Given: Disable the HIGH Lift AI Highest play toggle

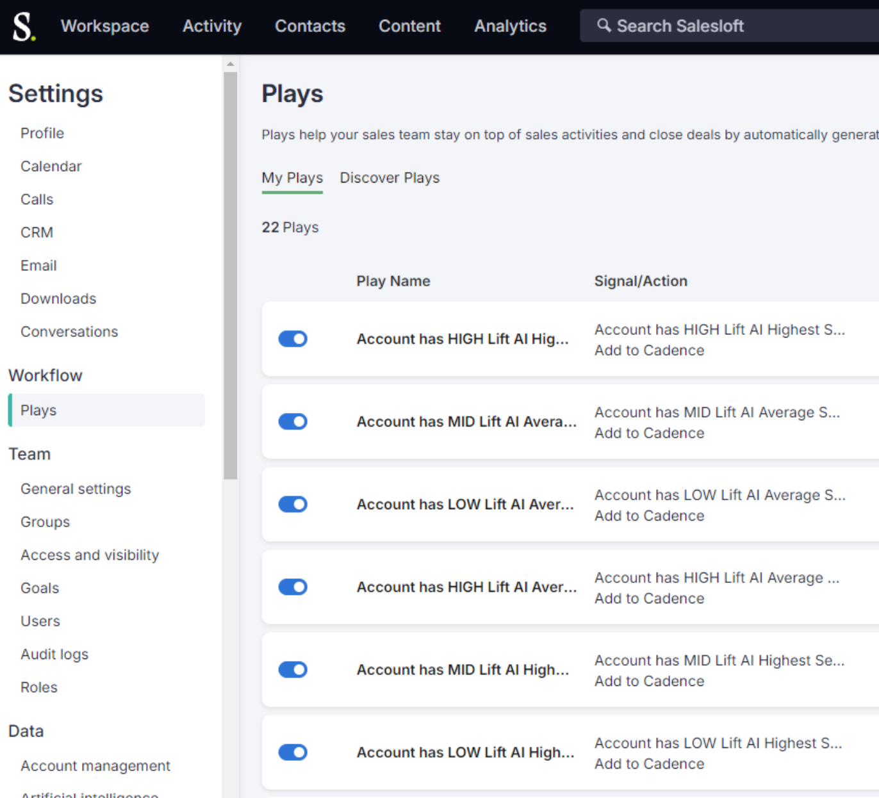Looking at the screenshot, I should 293,339.
